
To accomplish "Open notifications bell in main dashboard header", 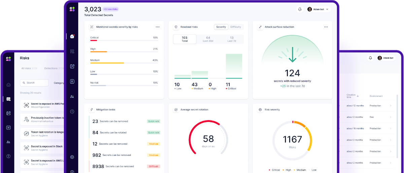I will [x=300, y=9].
